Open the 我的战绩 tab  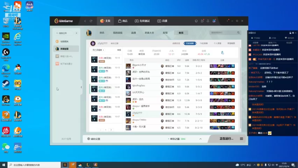(118, 33)
